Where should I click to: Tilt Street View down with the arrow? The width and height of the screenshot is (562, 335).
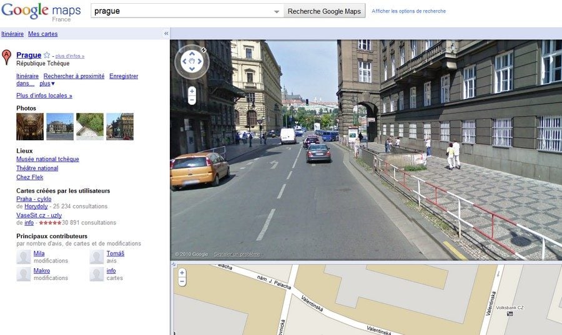pyautogui.click(x=192, y=69)
